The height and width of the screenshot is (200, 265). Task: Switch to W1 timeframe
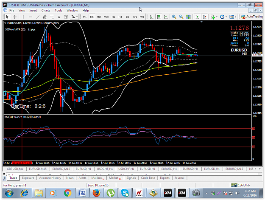click(x=135, y=17)
